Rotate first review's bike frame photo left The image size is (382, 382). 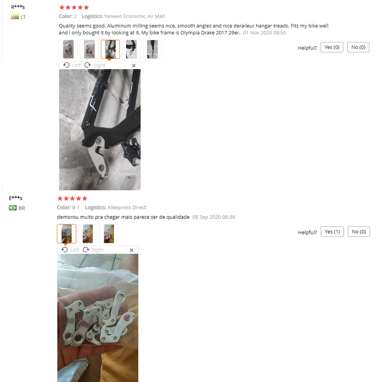pos(72,65)
